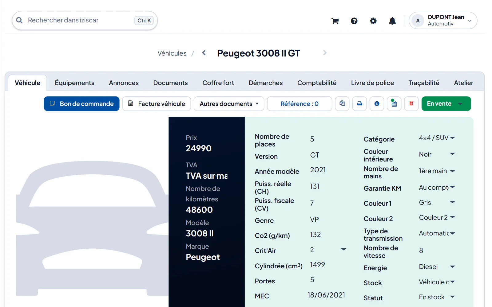
Task: Go to the next vehicle arrow
Action: 325,53
